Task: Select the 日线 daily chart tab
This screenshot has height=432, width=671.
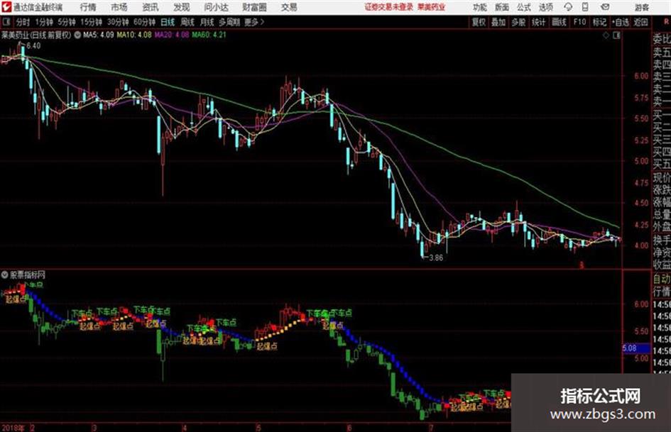Action: coord(168,22)
